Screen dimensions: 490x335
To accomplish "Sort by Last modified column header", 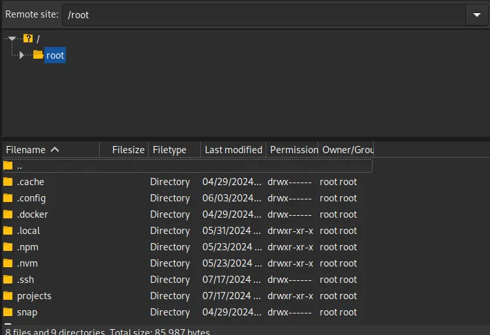I will click(x=233, y=150).
